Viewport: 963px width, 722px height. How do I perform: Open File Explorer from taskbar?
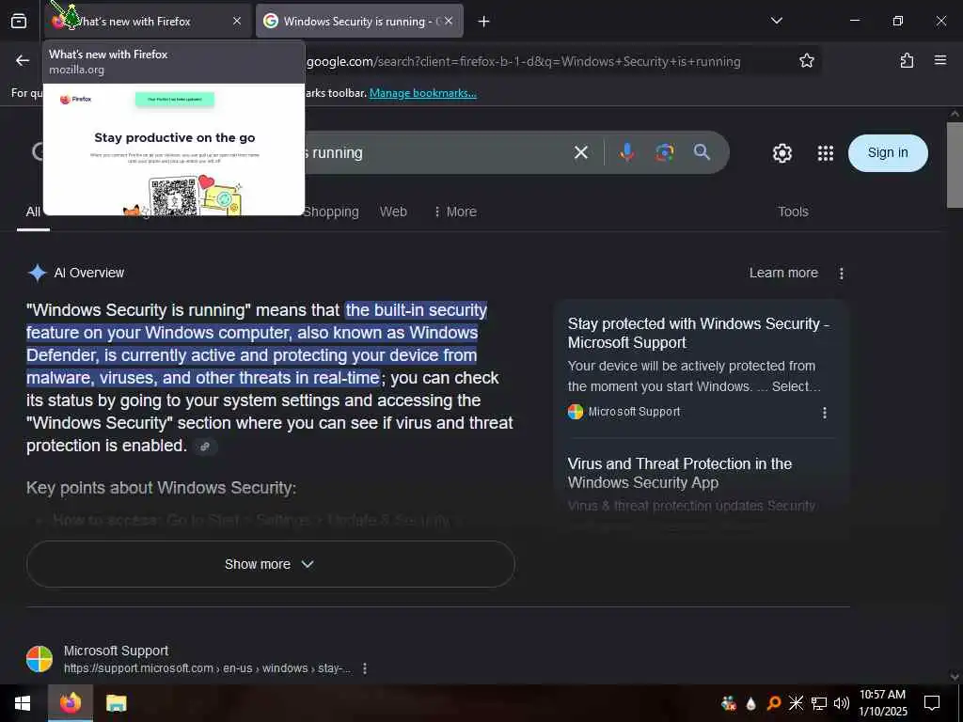(116, 703)
